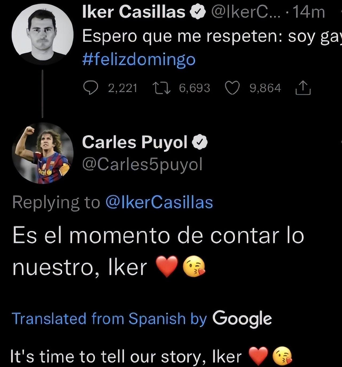The height and width of the screenshot is (367, 342).
Task: Click the 6,693 retweets count
Action: [195, 88]
